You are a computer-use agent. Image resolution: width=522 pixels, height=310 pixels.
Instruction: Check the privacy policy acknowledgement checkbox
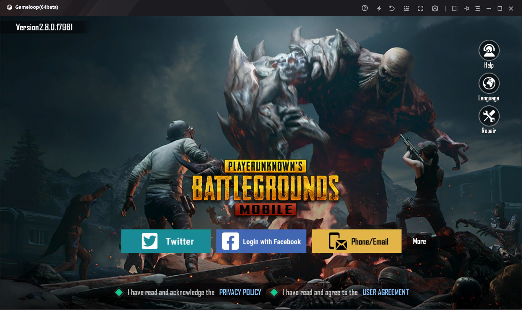tap(119, 292)
